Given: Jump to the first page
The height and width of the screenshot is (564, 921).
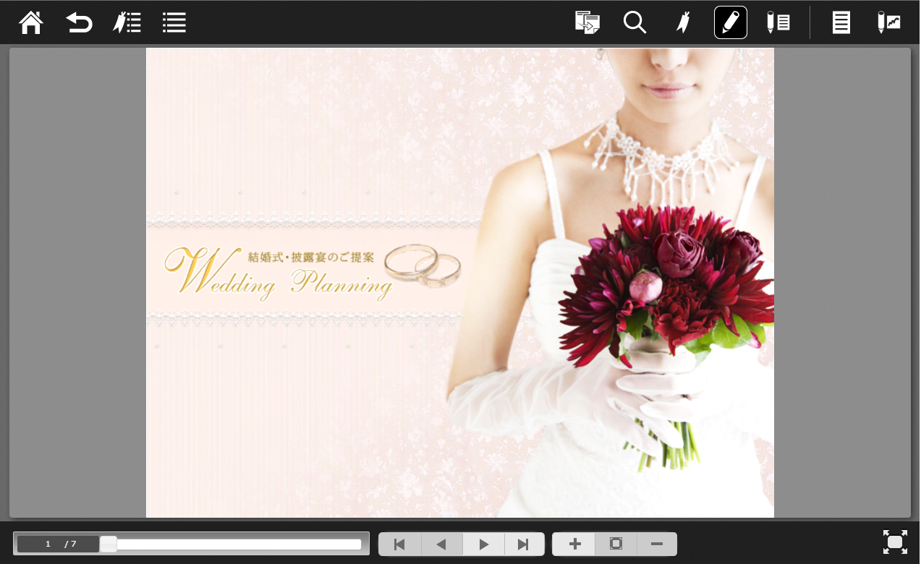Looking at the screenshot, I should coord(399,544).
